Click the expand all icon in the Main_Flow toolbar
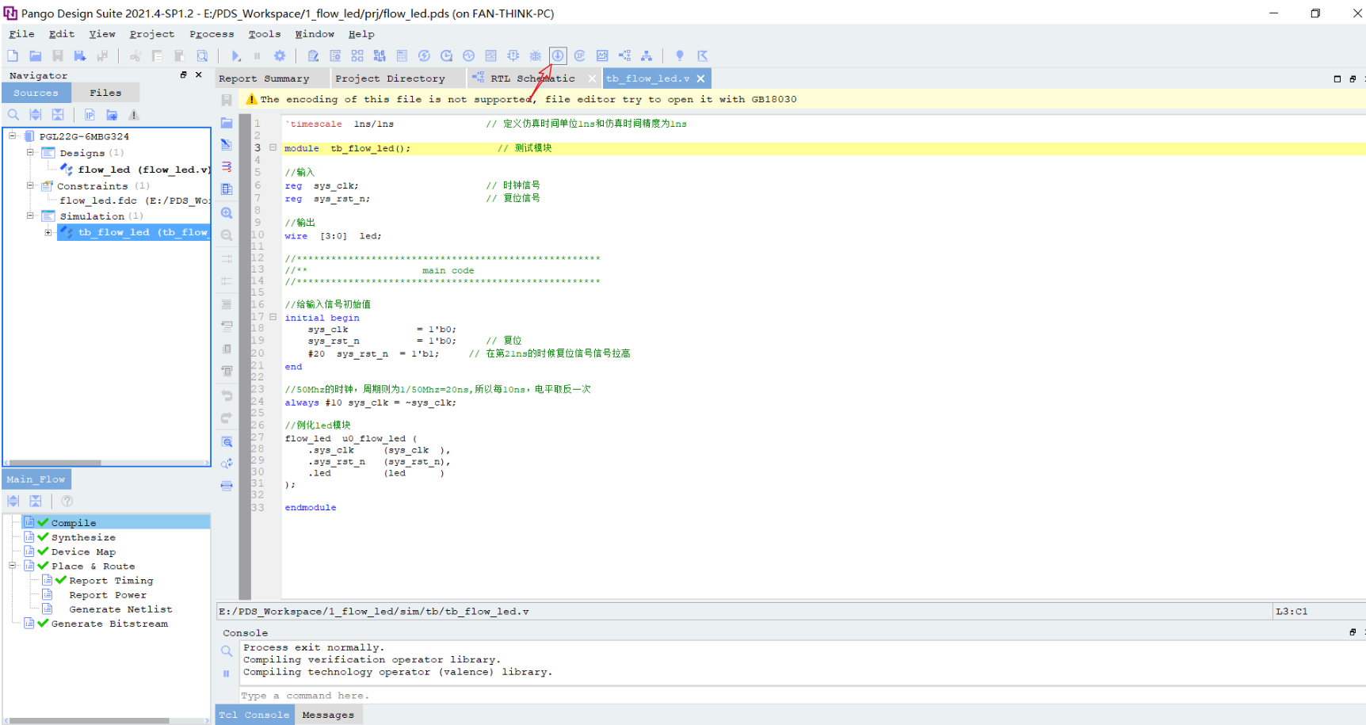Viewport: 1366px width, 725px height. coord(13,501)
